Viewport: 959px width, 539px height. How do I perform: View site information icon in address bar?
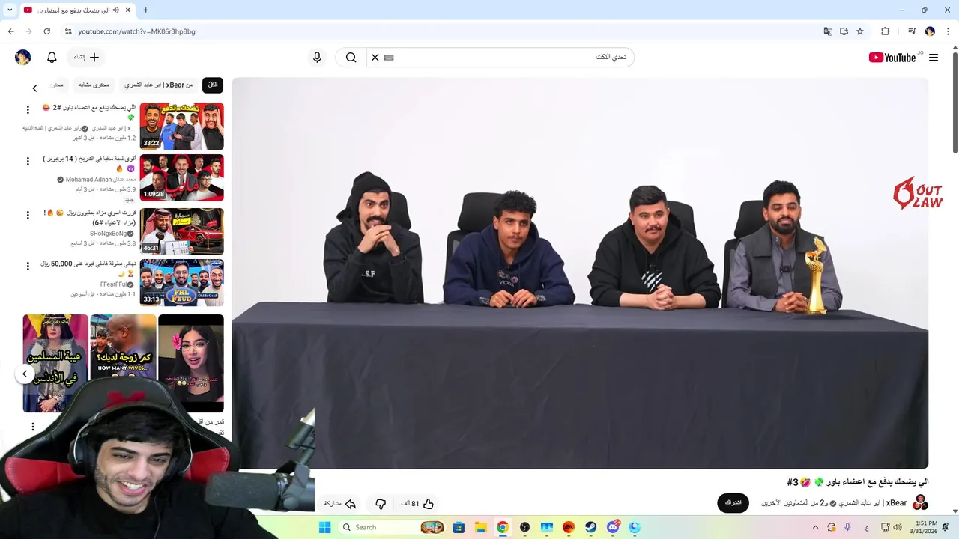[68, 31]
